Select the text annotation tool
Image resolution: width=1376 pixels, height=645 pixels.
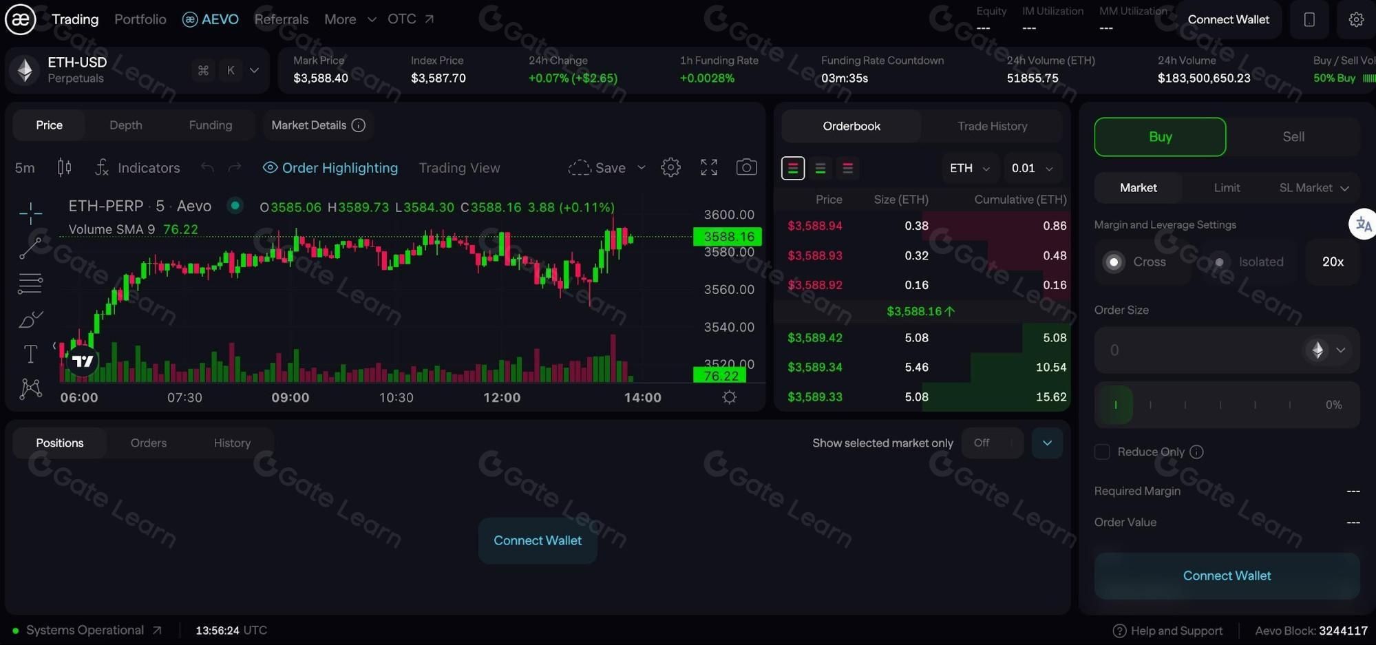click(30, 354)
